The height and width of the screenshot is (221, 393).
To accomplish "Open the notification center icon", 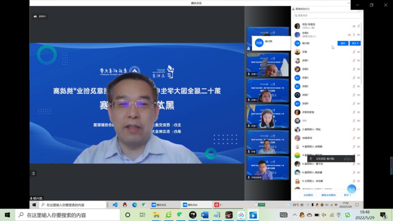I will coord(383,215).
